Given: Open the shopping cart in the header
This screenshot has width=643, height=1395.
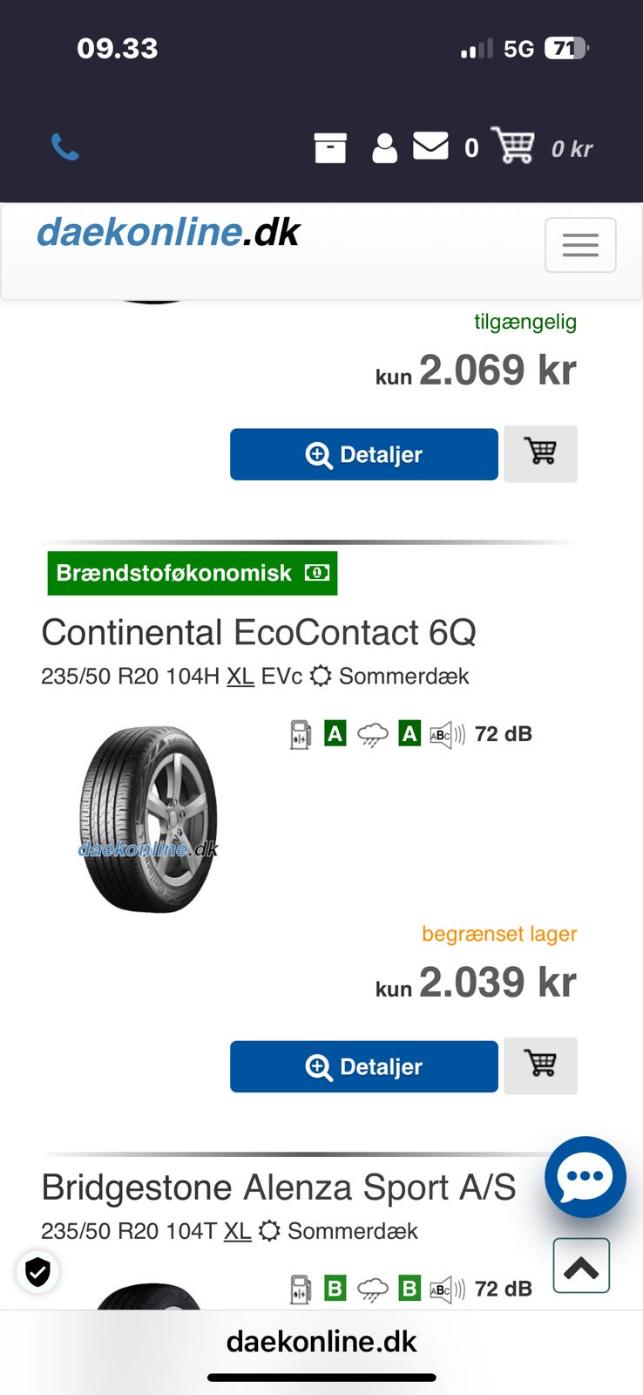Looking at the screenshot, I should pos(513,146).
